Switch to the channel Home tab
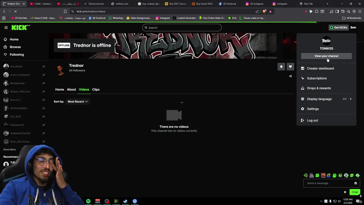Viewport: 364px width, 205px height. (59, 89)
